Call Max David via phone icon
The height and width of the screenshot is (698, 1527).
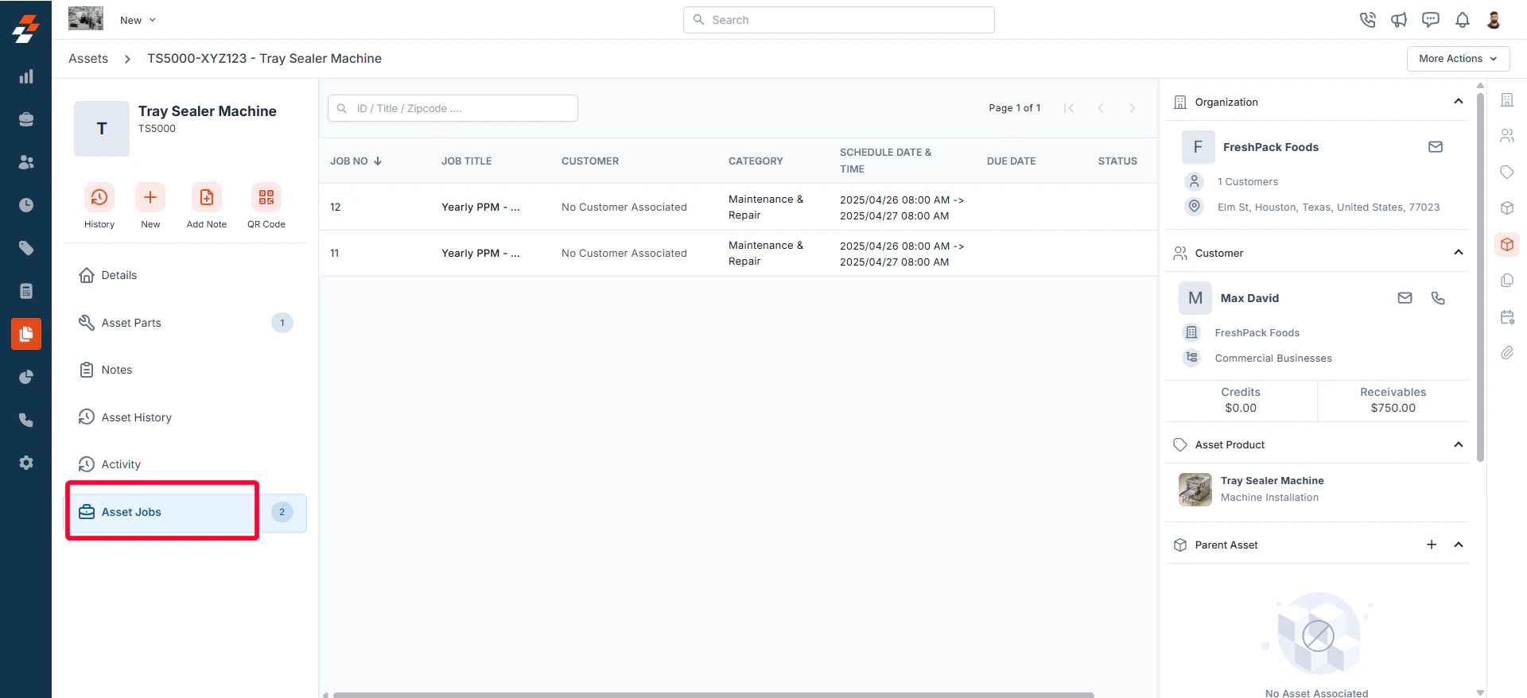pos(1438,298)
